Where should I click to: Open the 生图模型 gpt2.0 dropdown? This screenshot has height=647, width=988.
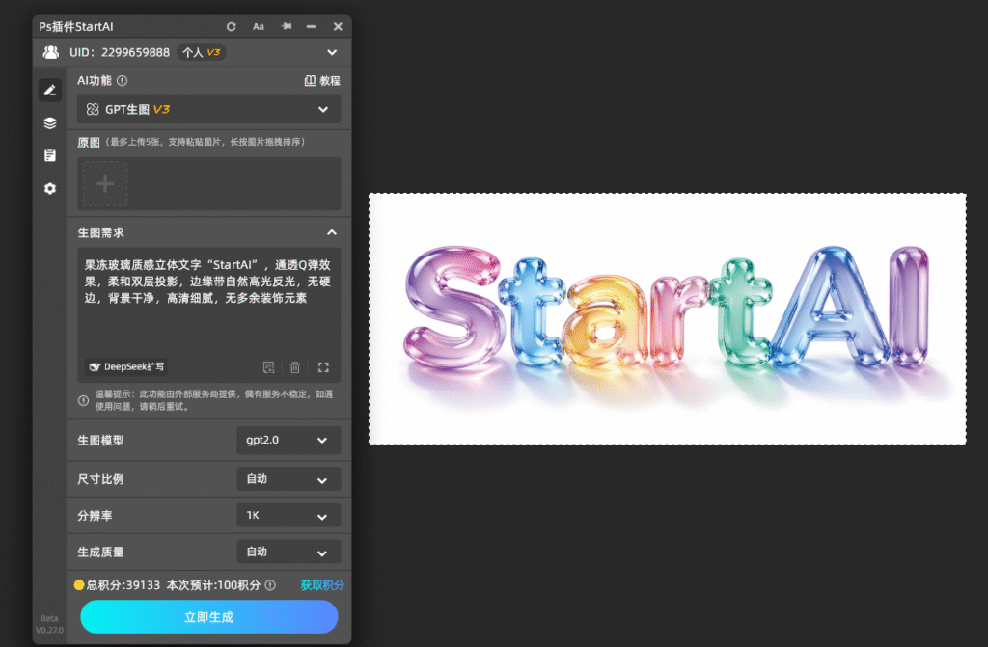click(288, 441)
